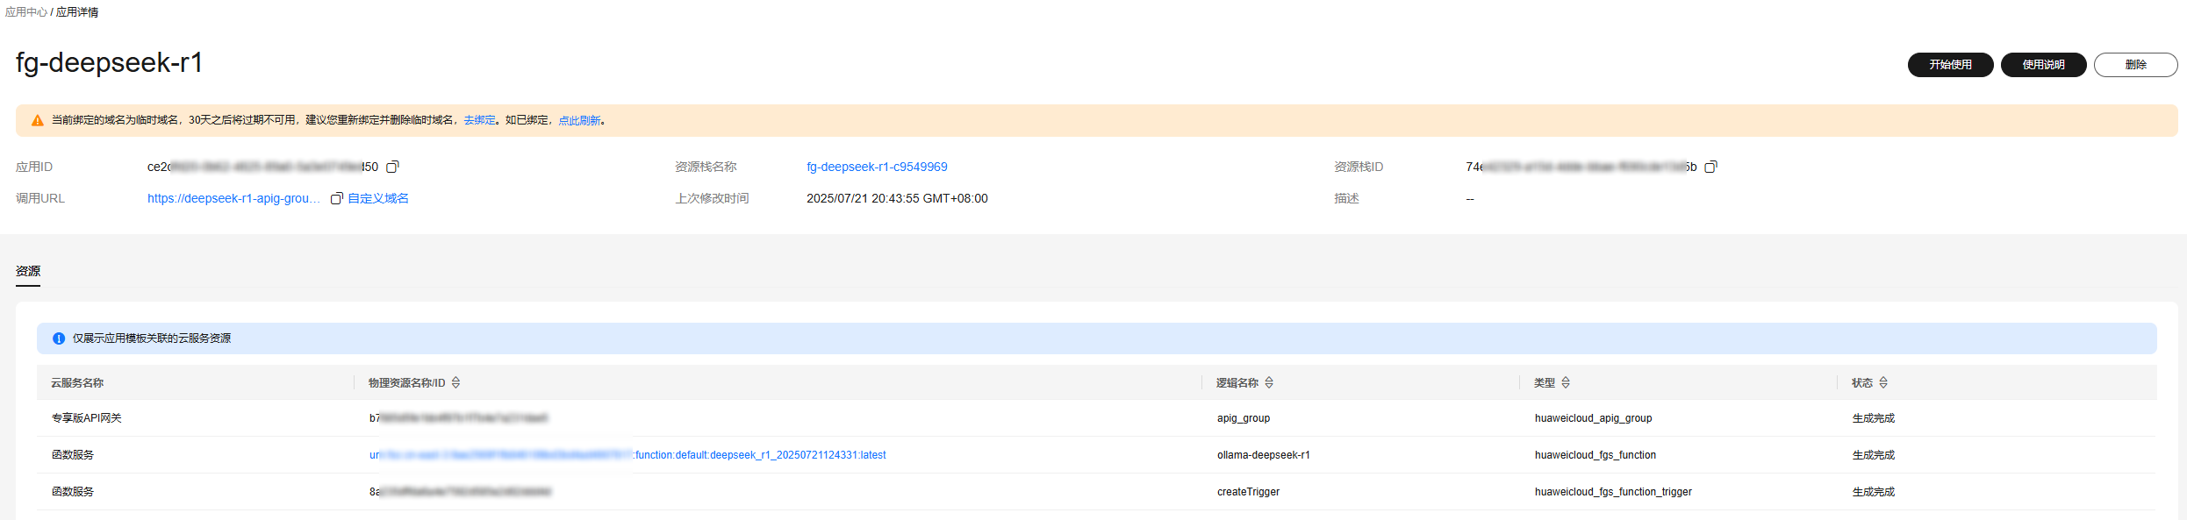Sort by 逻辑名称 column
Screen dimensions: 2187x520
tap(1269, 382)
